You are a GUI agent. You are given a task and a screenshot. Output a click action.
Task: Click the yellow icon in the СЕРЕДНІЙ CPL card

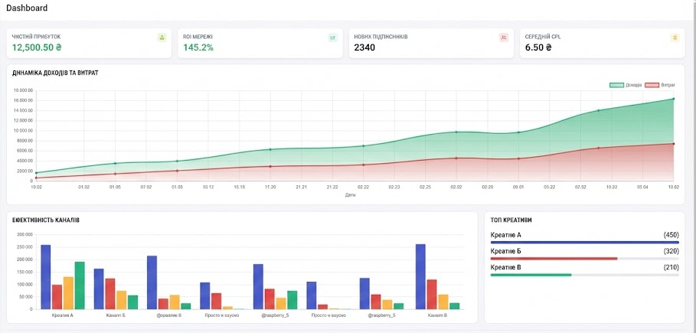[x=675, y=37]
